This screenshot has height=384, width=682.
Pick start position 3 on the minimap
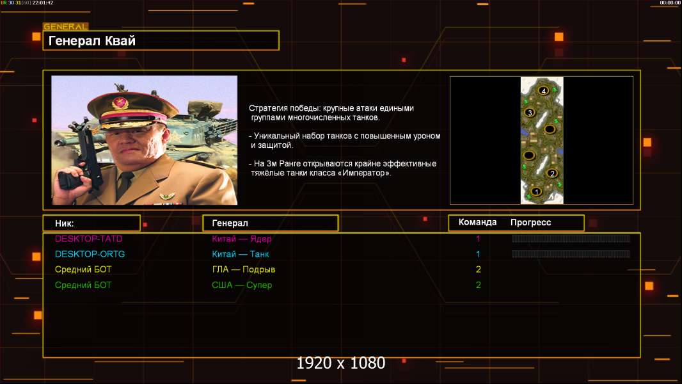coord(529,113)
